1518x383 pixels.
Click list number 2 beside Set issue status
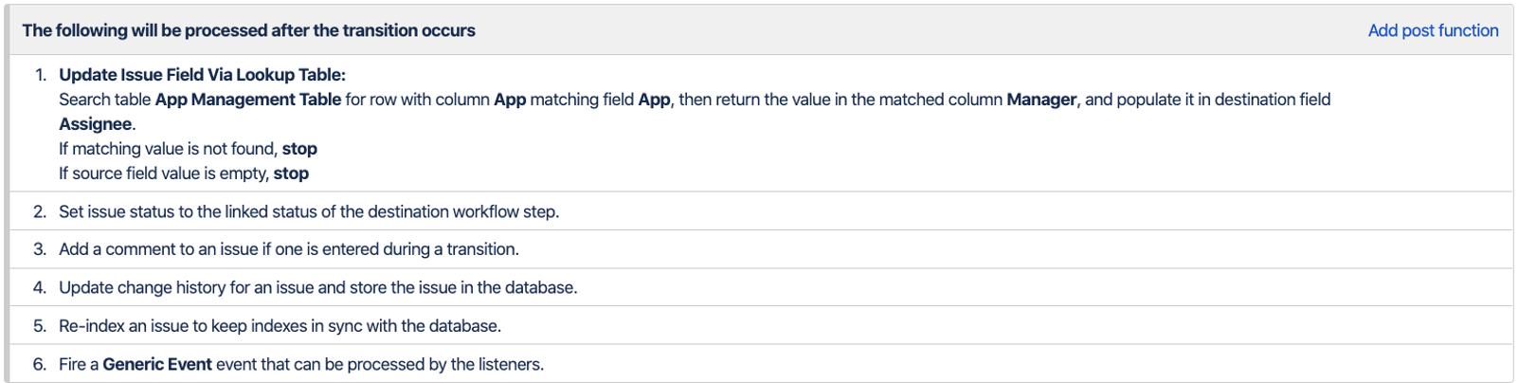click(x=40, y=211)
